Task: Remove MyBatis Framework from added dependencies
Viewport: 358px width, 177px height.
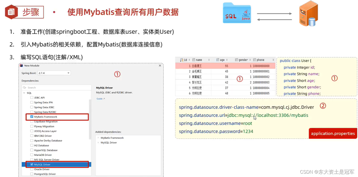Action: click(98, 138)
